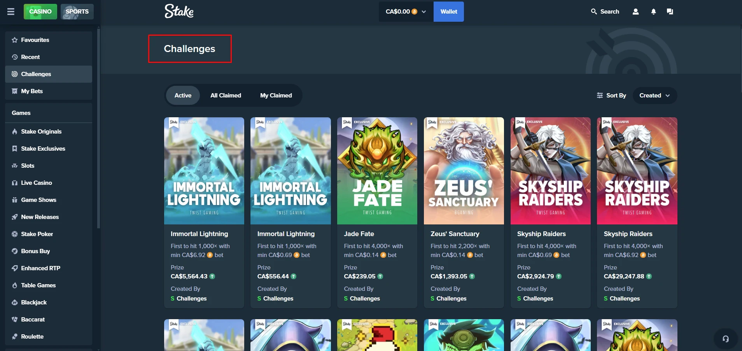Screen dimensions: 742x351
Task: Open the Created sort dropdown
Action: (655, 96)
